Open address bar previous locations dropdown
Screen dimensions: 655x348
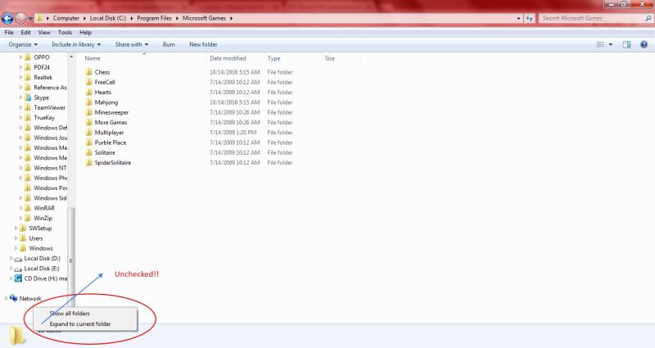pos(518,18)
